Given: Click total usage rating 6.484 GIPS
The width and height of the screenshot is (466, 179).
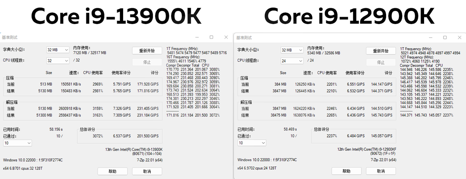Looking at the screenshot, I should [x=355, y=136].
